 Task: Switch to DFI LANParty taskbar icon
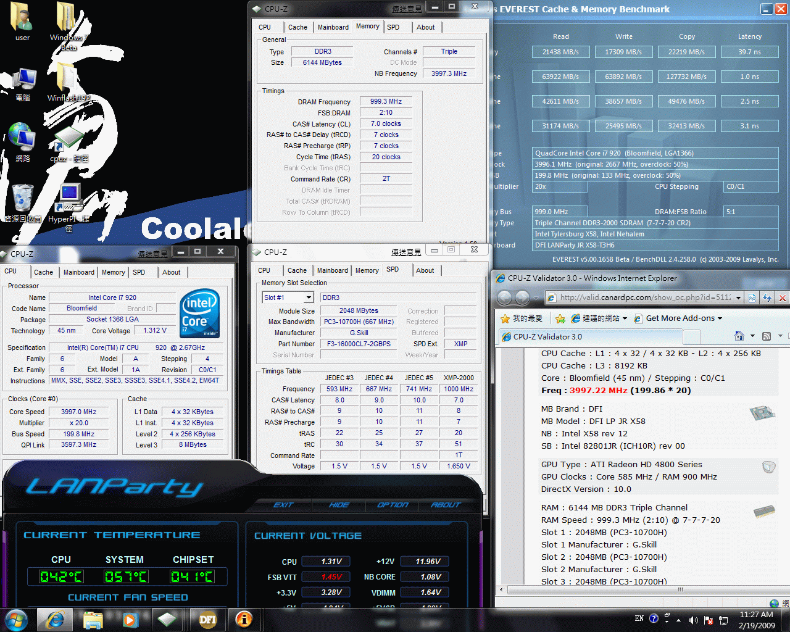pyautogui.click(x=207, y=619)
